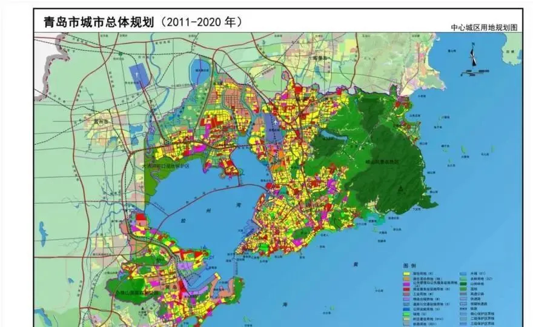Click the light blue 水域 legend swatch
Image resolution: width=533 pixels, height=327 pixels.
click(463, 273)
